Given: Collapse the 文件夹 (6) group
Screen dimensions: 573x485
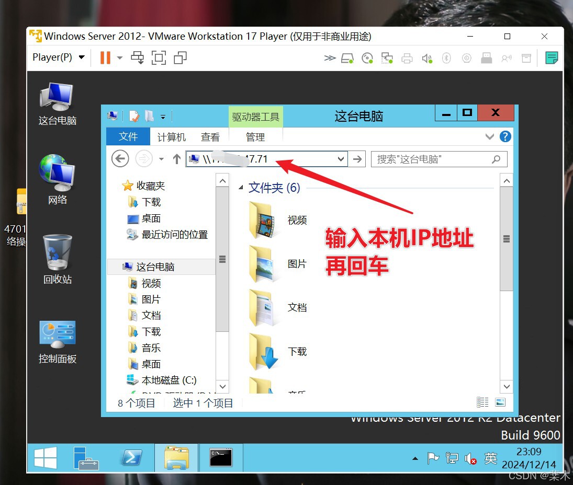Looking at the screenshot, I should 241,188.
